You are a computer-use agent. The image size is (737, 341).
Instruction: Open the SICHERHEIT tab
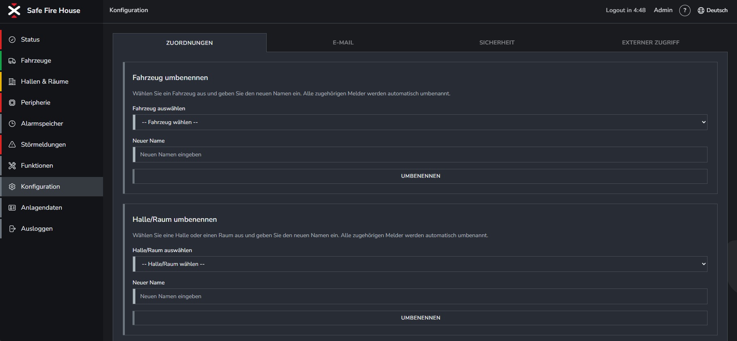click(497, 42)
